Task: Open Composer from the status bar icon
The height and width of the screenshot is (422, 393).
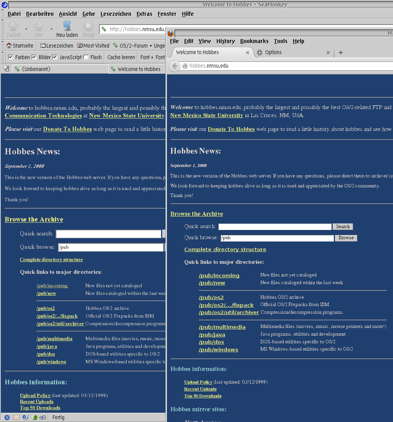Action: tap(26, 417)
